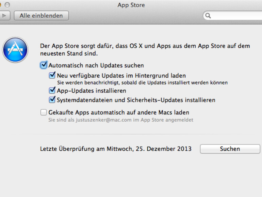Click the 'Automatisch nach Updates suchen' label

coord(96,65)
